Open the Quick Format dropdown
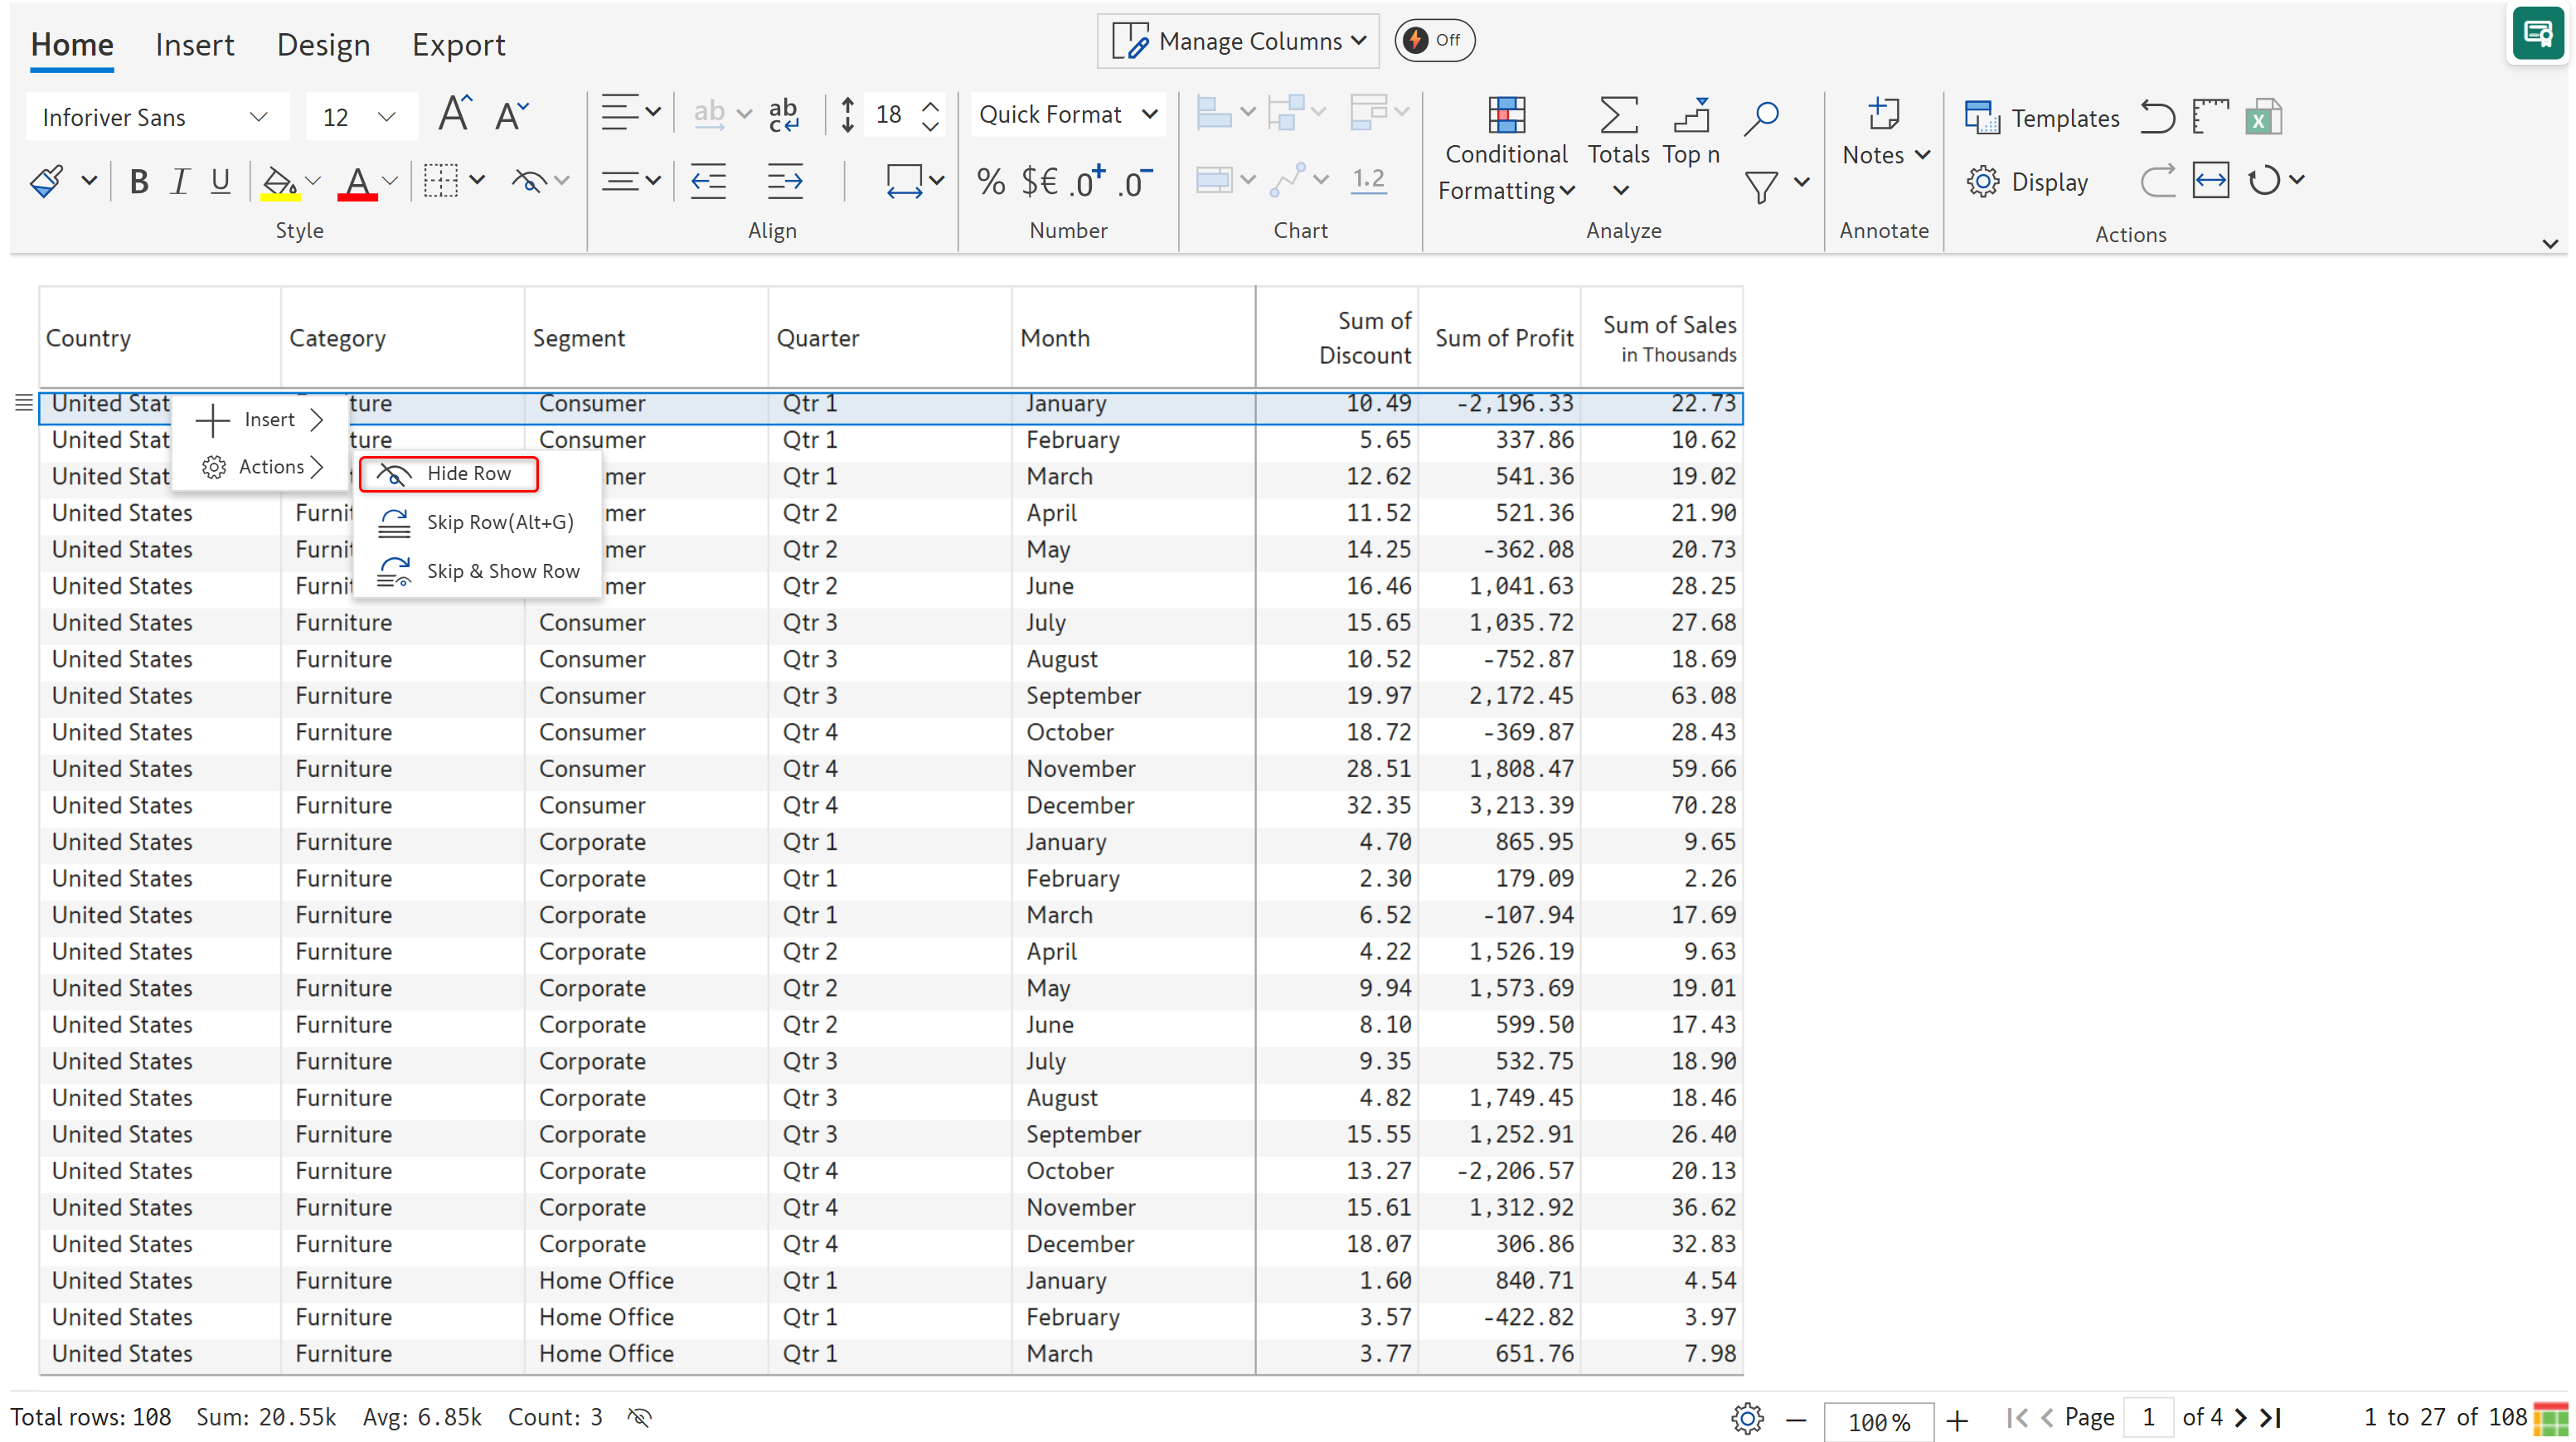Screen dimensions: 2576x1442 pyautogui.click(x=1067, y=114)
